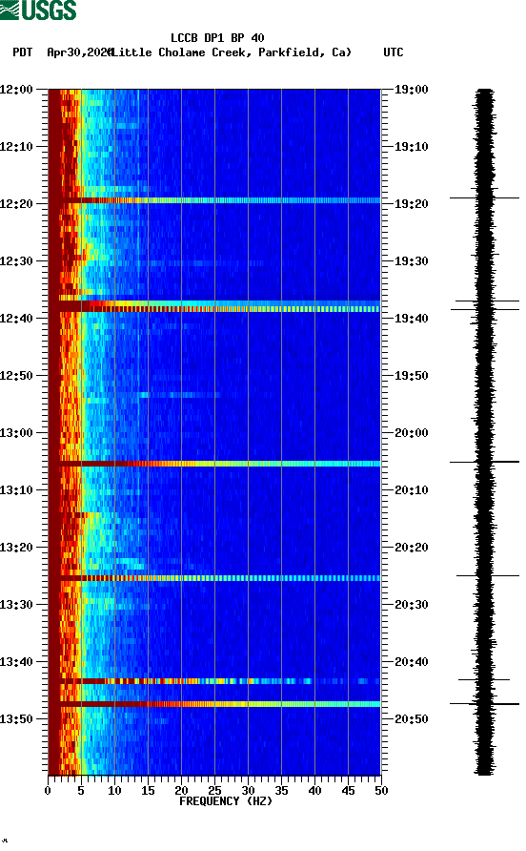The width and height of the screenshot is (526, 851).
Task: Click the 20:50 UTC time label
Action: pyautogui.click(x=411, y=719)
